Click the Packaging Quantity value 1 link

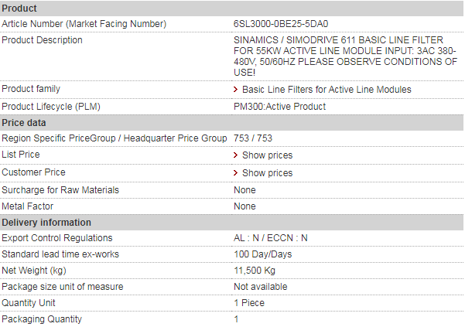[236, 319]
